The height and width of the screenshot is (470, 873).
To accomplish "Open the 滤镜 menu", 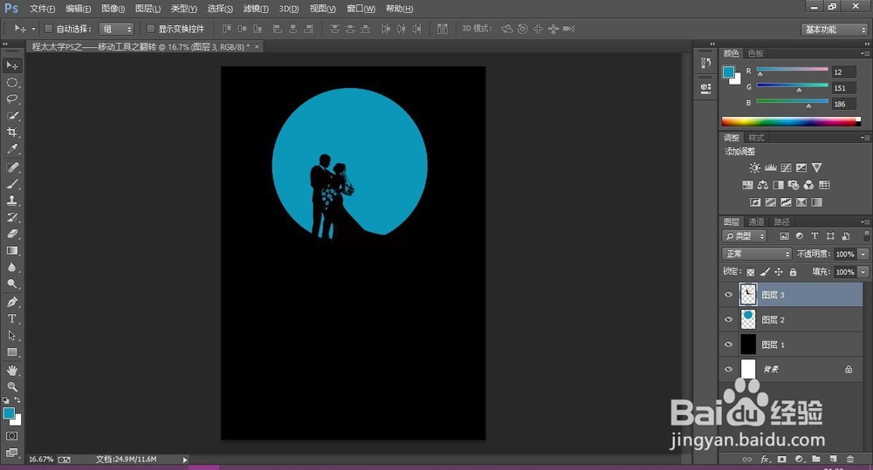I will coord(254,9).
